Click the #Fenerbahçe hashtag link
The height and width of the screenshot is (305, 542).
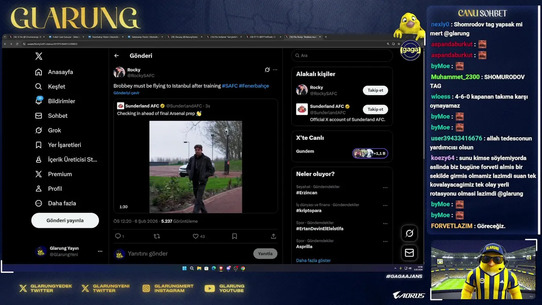[254, 86]
